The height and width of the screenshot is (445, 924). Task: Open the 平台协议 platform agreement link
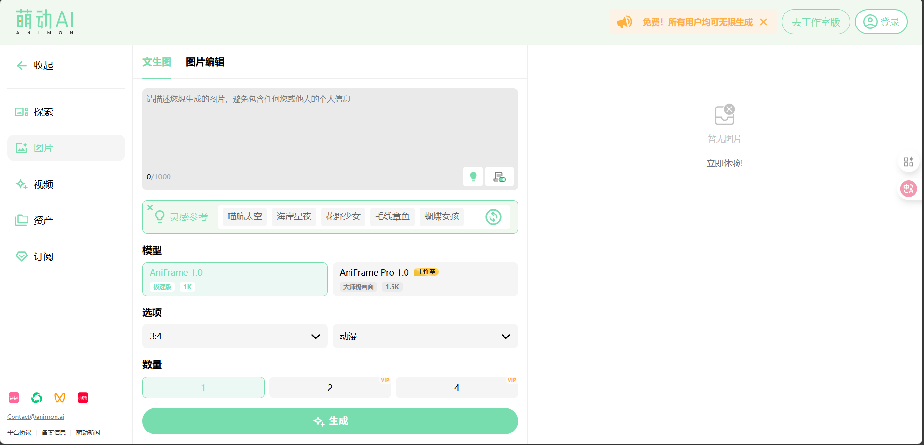[19, 432]
